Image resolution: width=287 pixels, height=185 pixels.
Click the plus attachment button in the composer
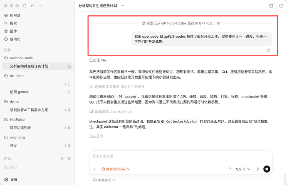click(95, 169)
